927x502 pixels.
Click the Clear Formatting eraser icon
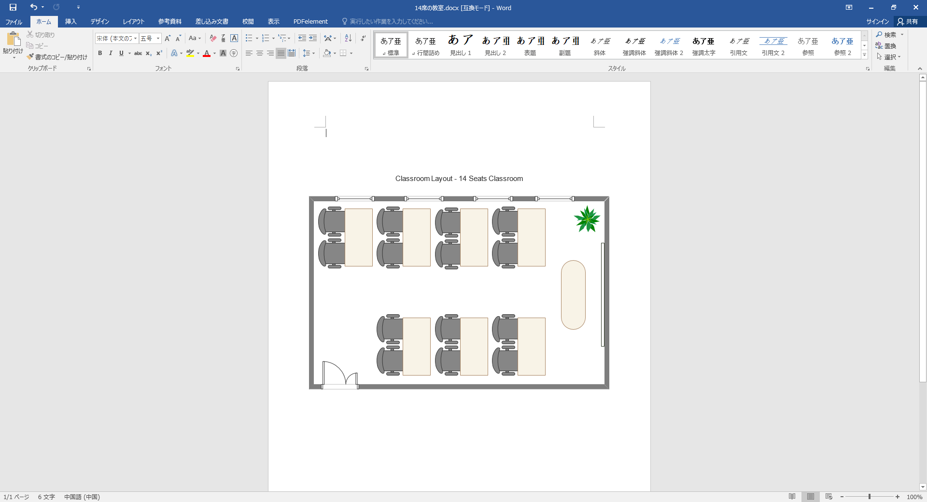[x=213, y=38]
